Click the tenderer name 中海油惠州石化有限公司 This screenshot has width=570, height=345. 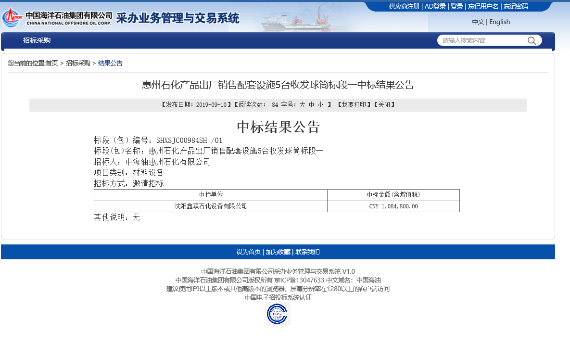167,162
